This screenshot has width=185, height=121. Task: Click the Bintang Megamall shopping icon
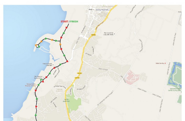[109, 10]
